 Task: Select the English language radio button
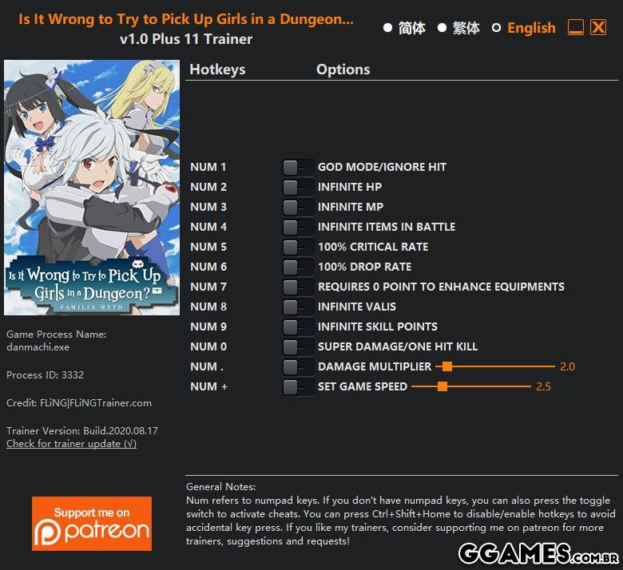[496, 28]
